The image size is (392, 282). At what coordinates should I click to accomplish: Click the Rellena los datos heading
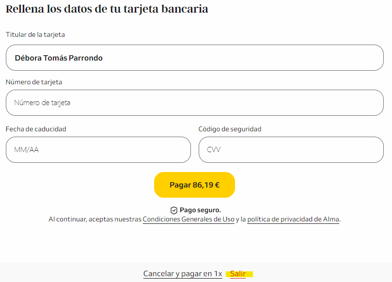(107, 9)
